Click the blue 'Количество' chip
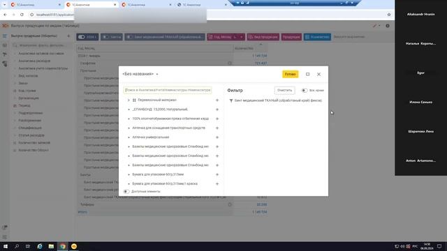 317,37
